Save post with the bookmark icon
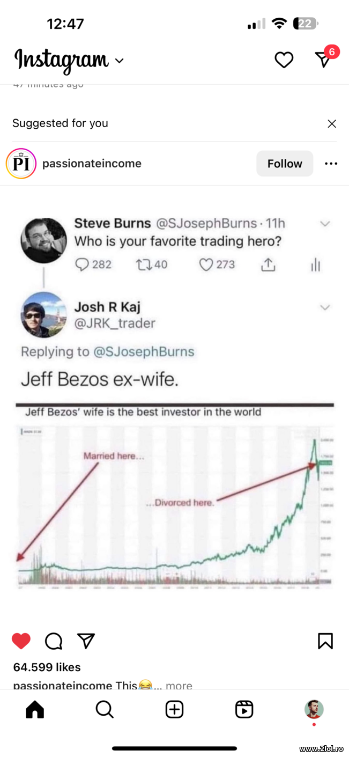349x757 pixels. point(325,641)
